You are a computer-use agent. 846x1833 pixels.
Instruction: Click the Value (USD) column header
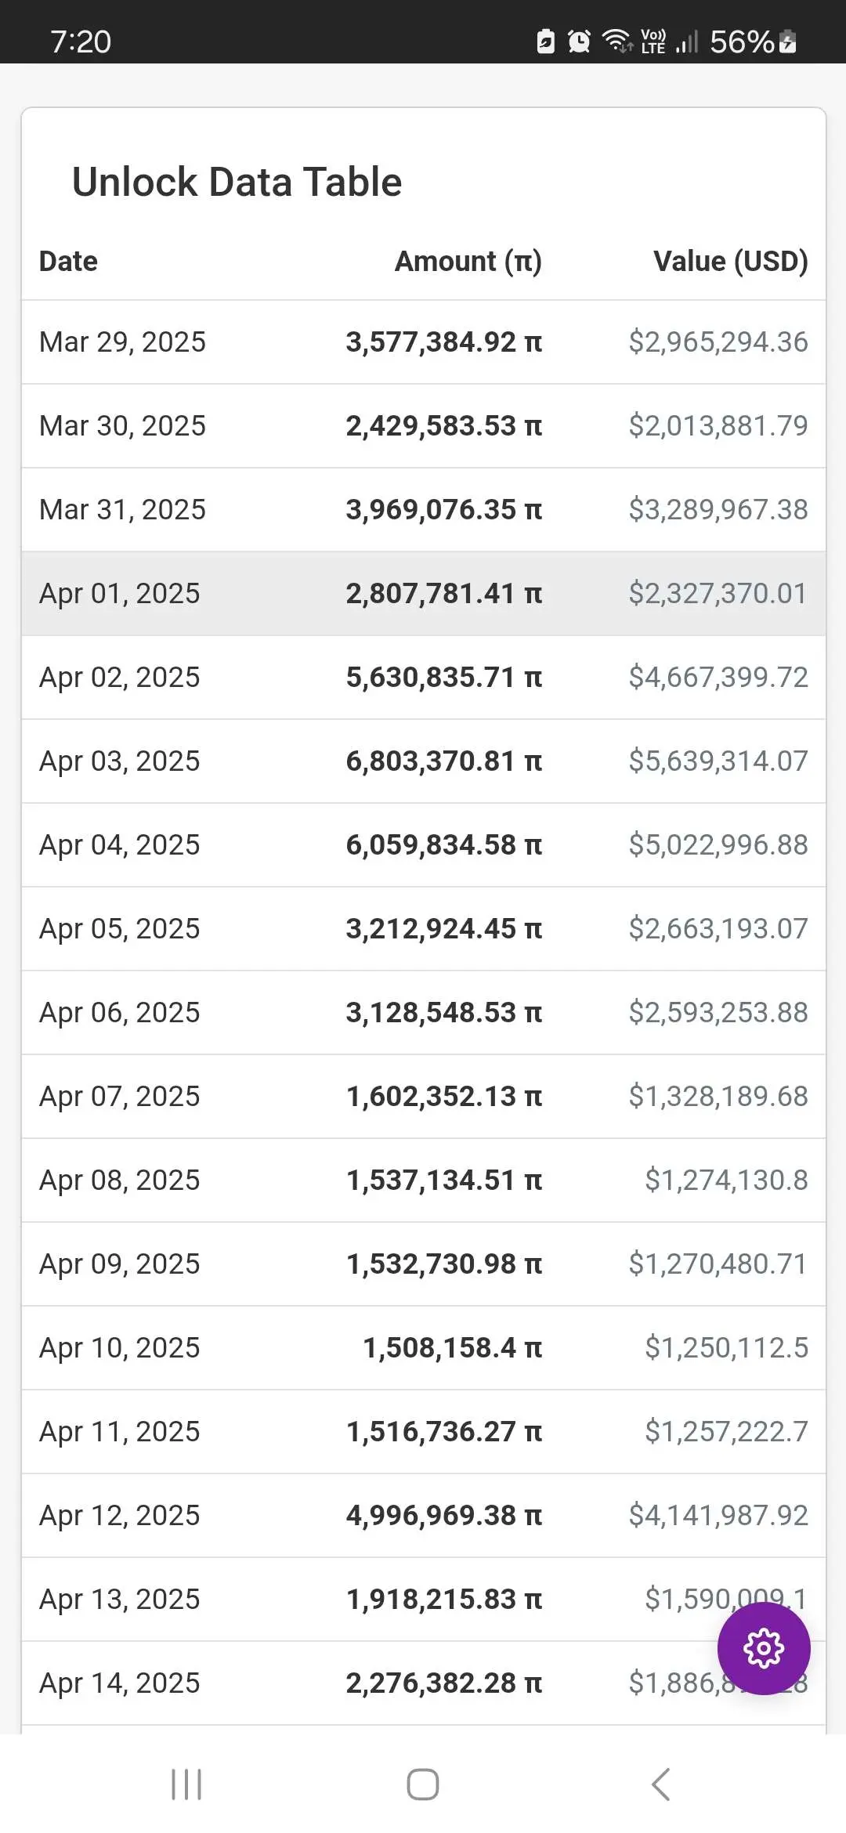(x=731, y=261)
